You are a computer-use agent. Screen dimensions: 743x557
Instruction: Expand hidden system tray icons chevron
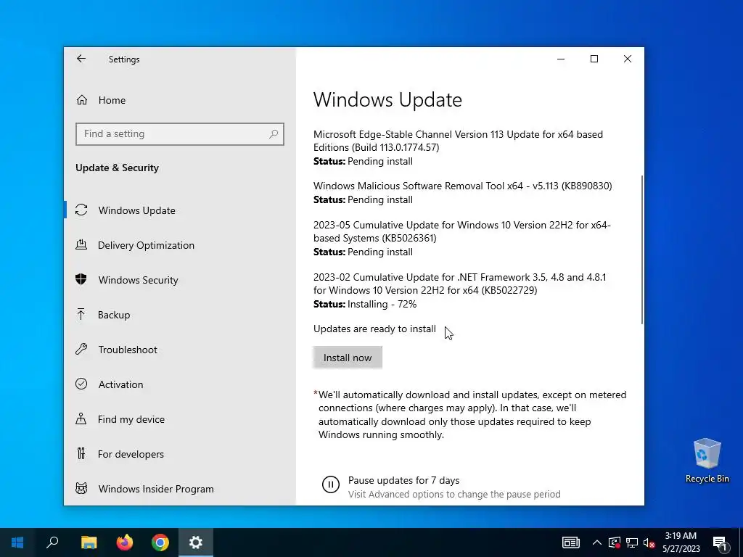click(x=597, y=542)
